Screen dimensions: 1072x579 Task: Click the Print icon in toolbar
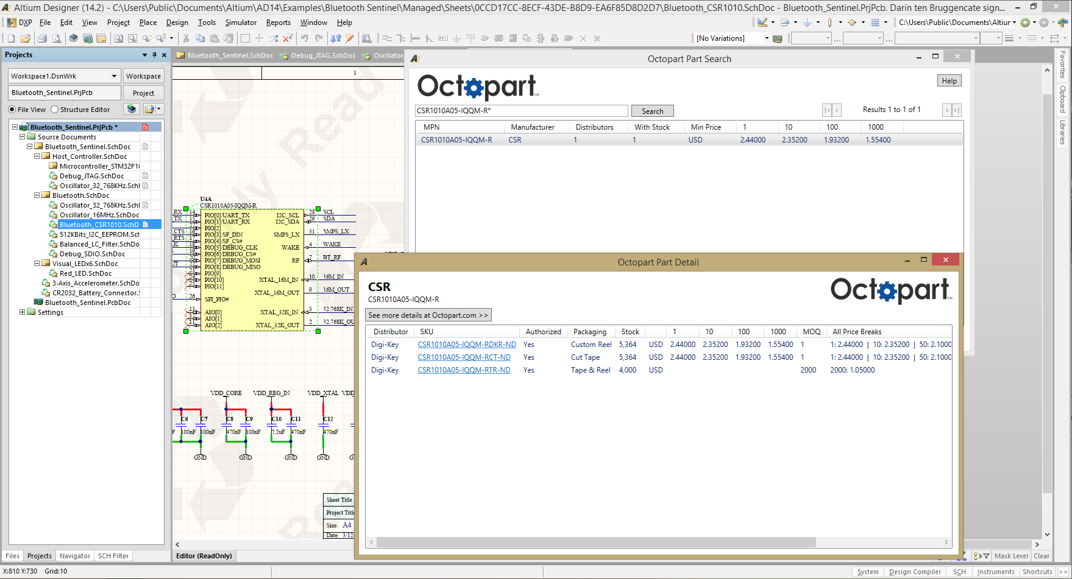pos(42,38)
